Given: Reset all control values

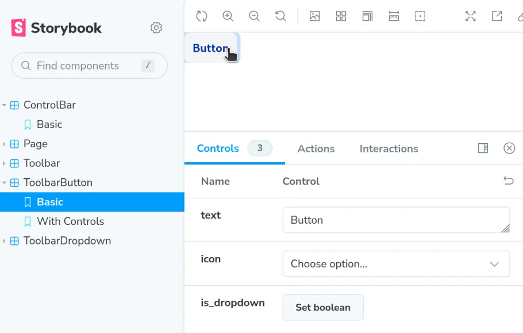Looking at the screenshot, I should [x=508, y=181].
